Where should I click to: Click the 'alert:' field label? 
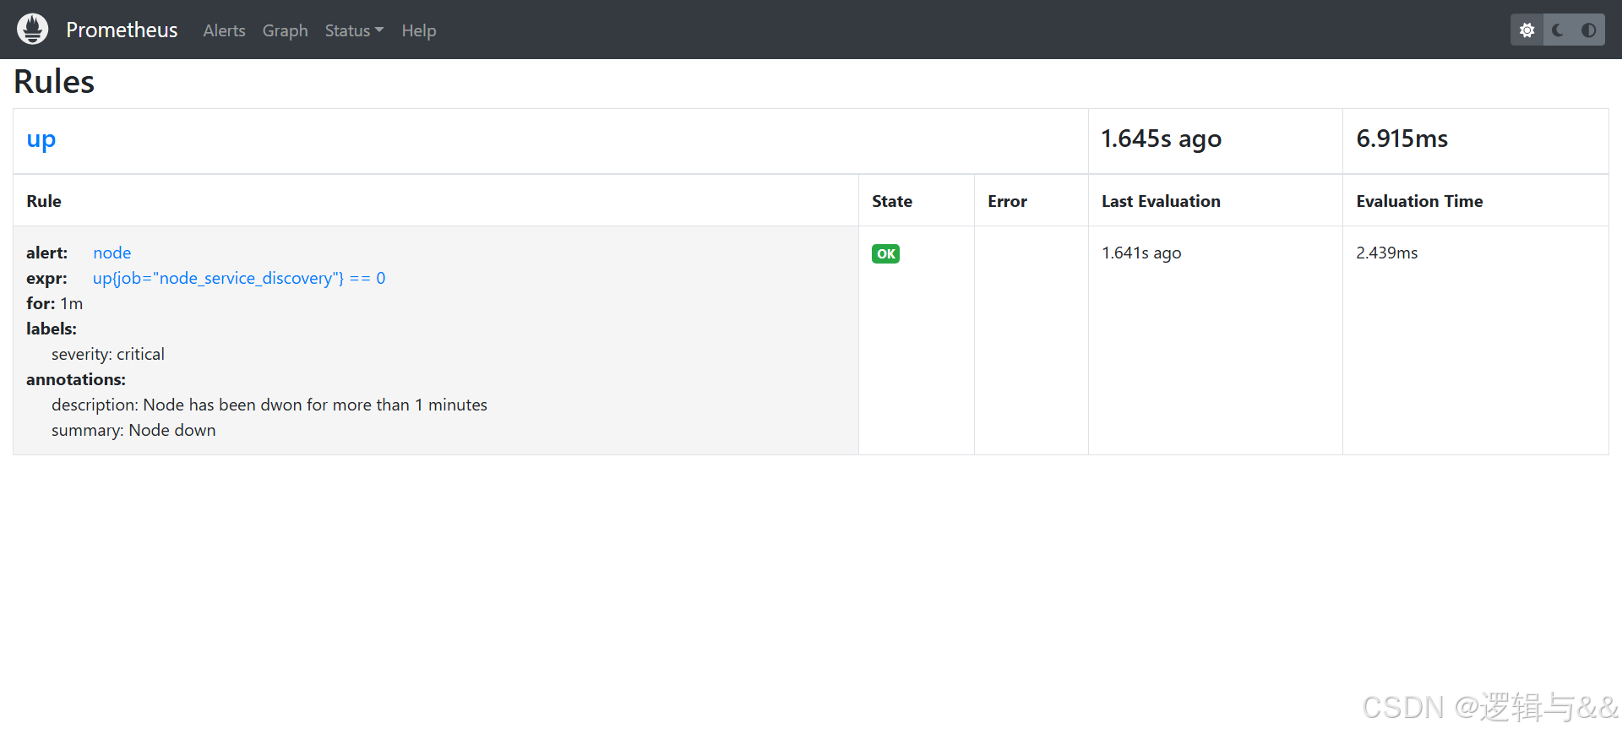pos(46,253)
